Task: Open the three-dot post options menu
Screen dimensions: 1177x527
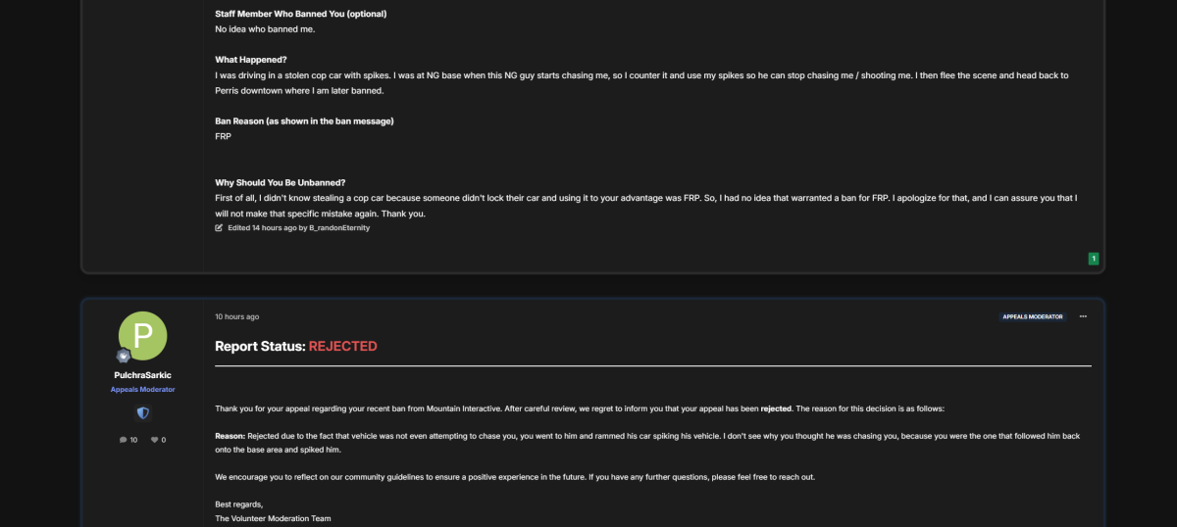Action: 1083,316
